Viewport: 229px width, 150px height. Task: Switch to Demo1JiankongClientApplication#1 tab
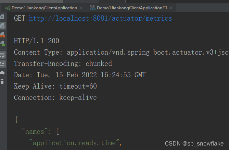132,8
